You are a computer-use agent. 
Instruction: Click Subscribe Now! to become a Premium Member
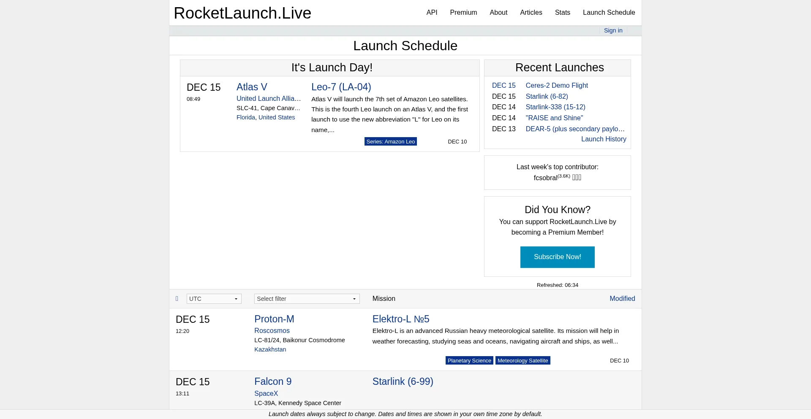coord(557,257)
